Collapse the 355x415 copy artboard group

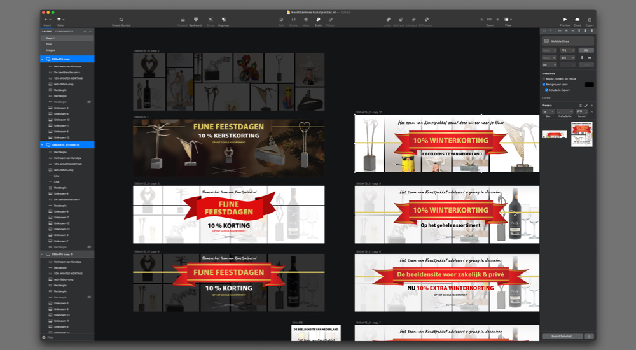(42, 59)
